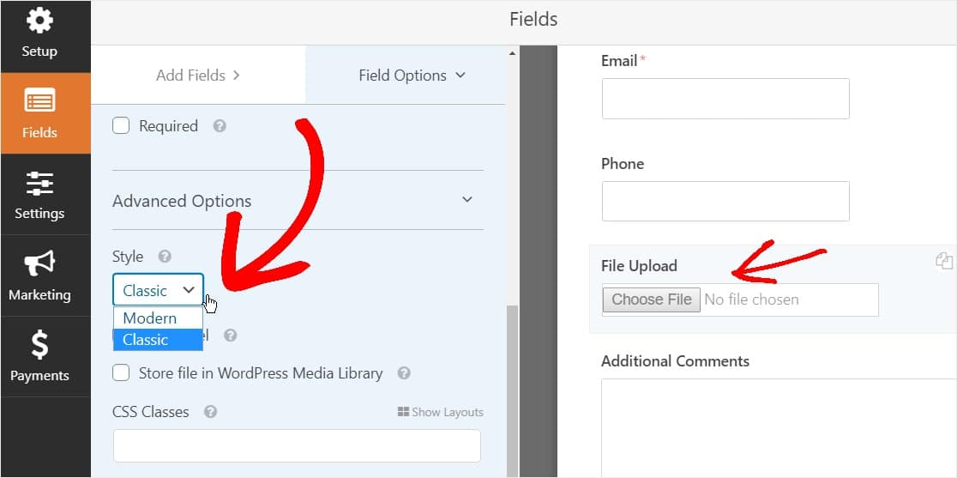Click the Show Layouts link

tap(441, 412)
